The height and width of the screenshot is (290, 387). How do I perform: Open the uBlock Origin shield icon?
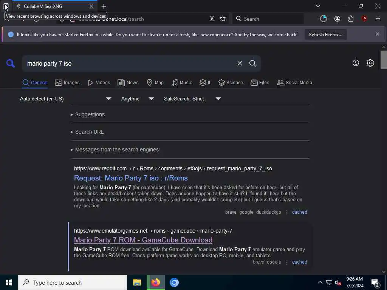click(x=364, y=19)
